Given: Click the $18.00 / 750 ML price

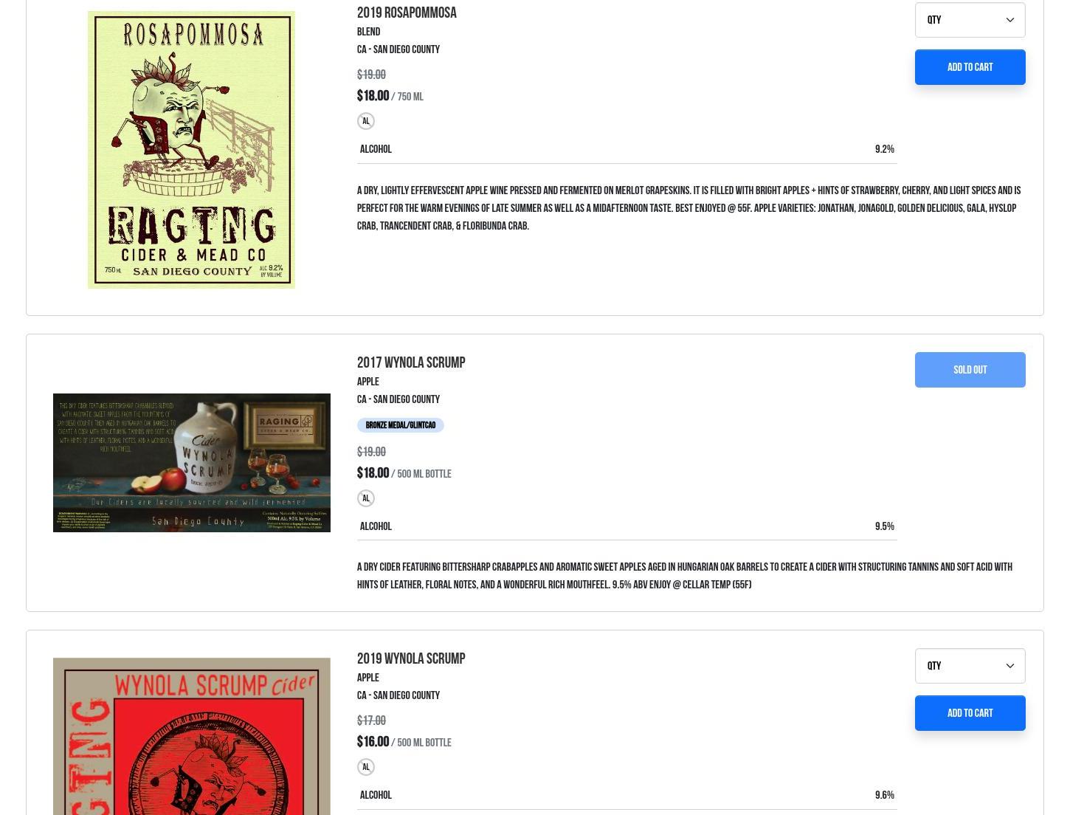Looking at the screenshot, I should point(390,96).
